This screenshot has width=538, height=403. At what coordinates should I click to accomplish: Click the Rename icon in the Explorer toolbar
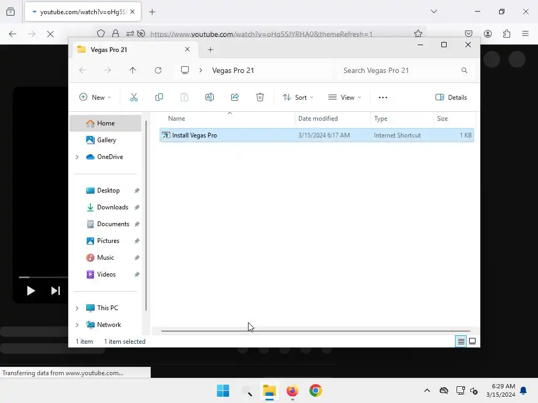pyautogui.click(x=209, y=97)
